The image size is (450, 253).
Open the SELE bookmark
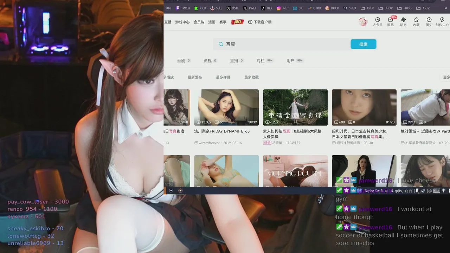(x=216, y=8)
